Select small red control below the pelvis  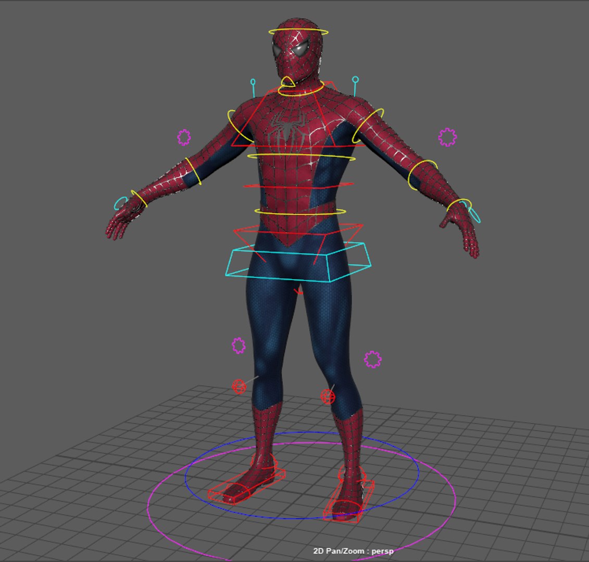[x=298, y=292]
